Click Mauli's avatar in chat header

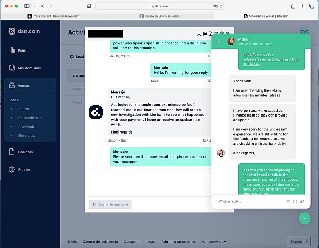point(231,42)
